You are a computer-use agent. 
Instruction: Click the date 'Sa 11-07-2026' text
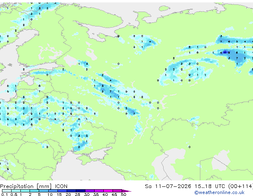click(x=168, y=186)
